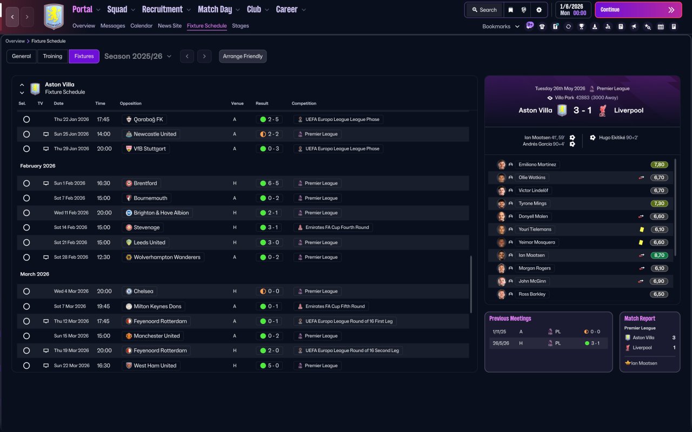This screenshot has width=692, height=432.
Task: Switch to the Training tab
Action: tap(53, 56)
